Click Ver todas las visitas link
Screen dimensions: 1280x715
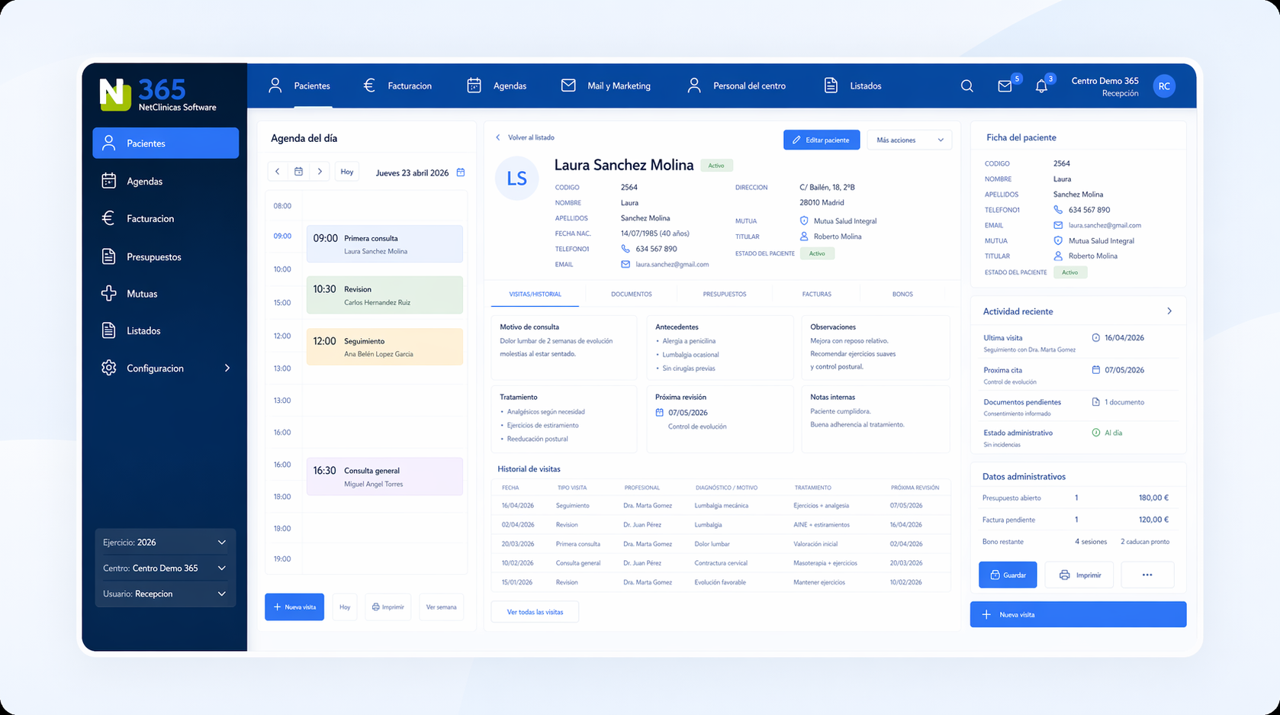pyautogui.click(x=535, y=612)
